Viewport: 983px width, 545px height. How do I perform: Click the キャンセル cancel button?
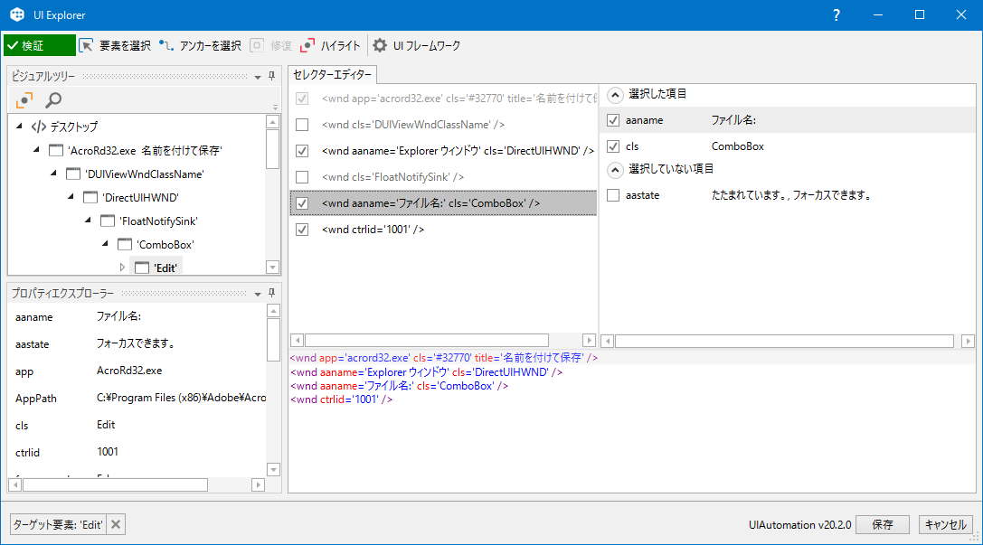click(945, 524)
